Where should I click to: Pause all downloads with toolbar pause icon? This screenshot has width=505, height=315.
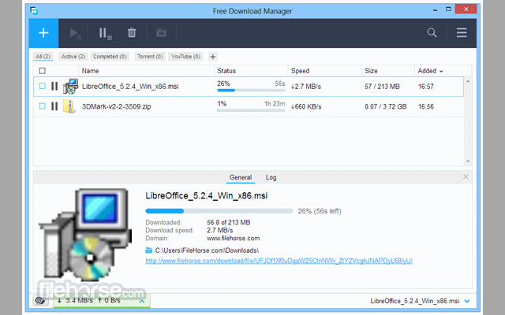(x=105, y=33)
